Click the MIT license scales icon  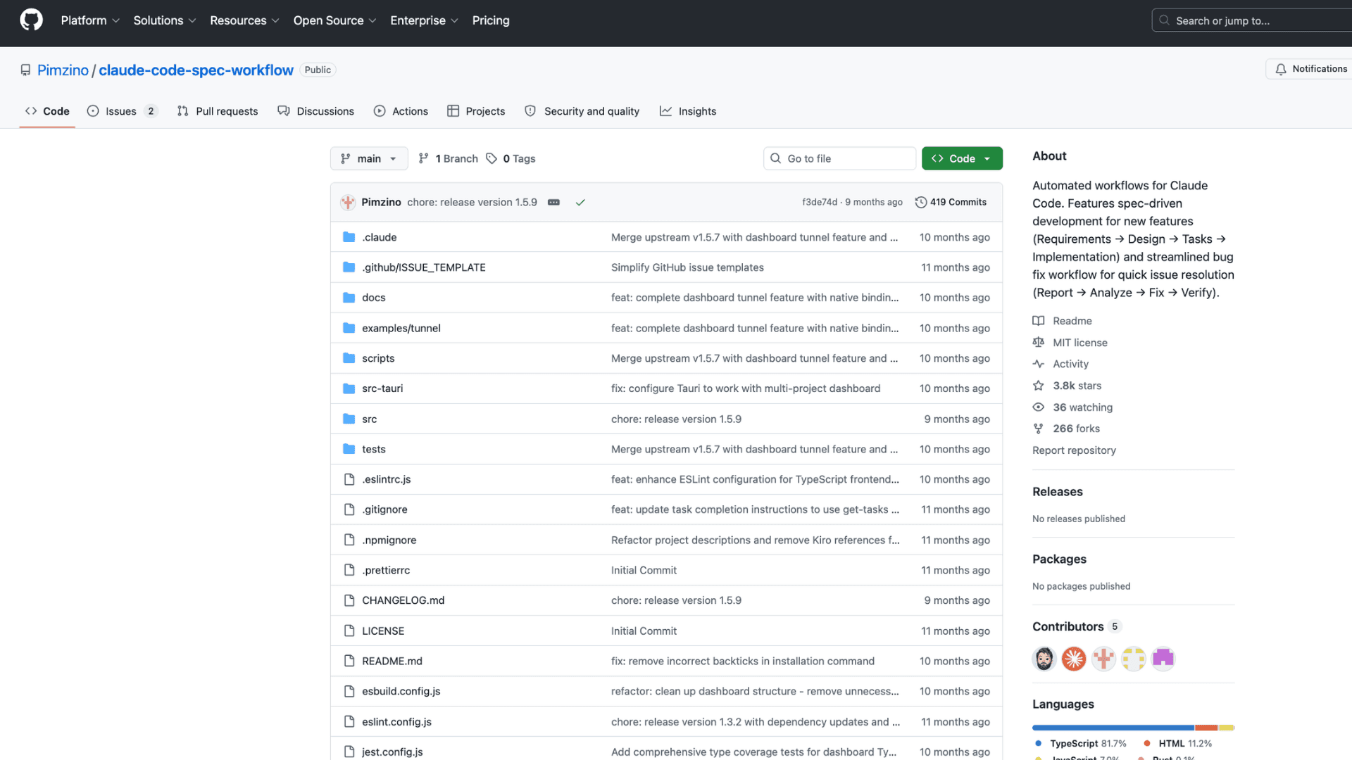[x=1038, y=343]
